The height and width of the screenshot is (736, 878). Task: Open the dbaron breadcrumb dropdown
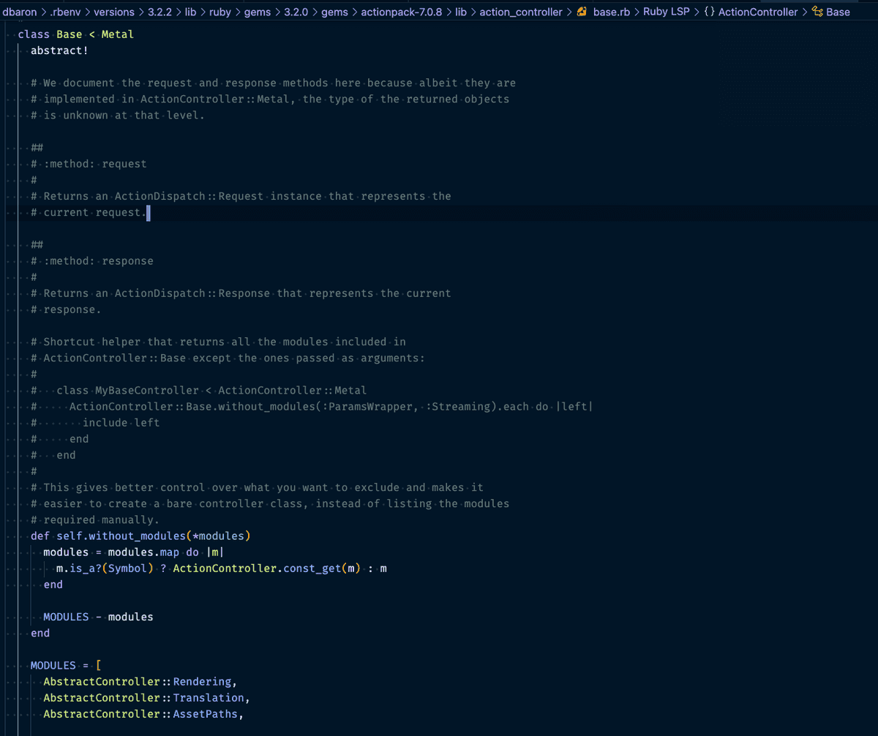(x=18, y=12)
